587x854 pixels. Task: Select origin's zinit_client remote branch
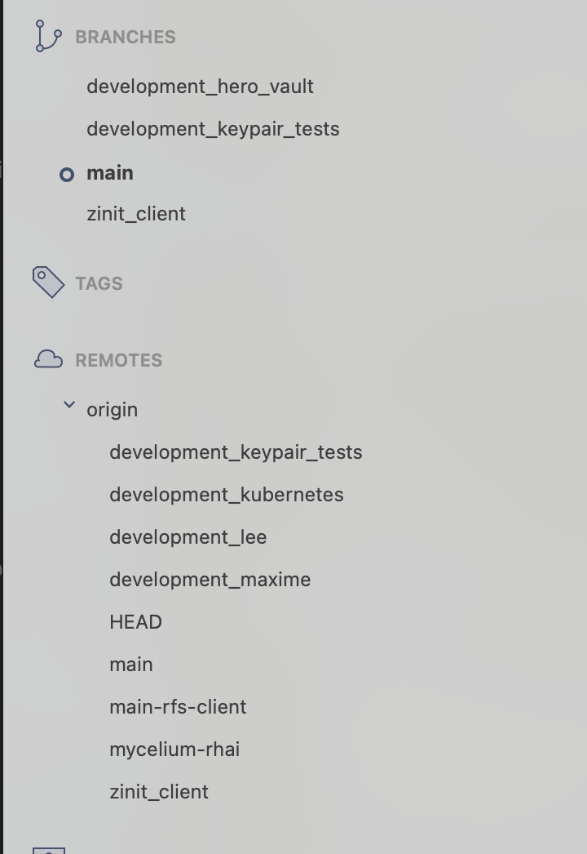159,792
